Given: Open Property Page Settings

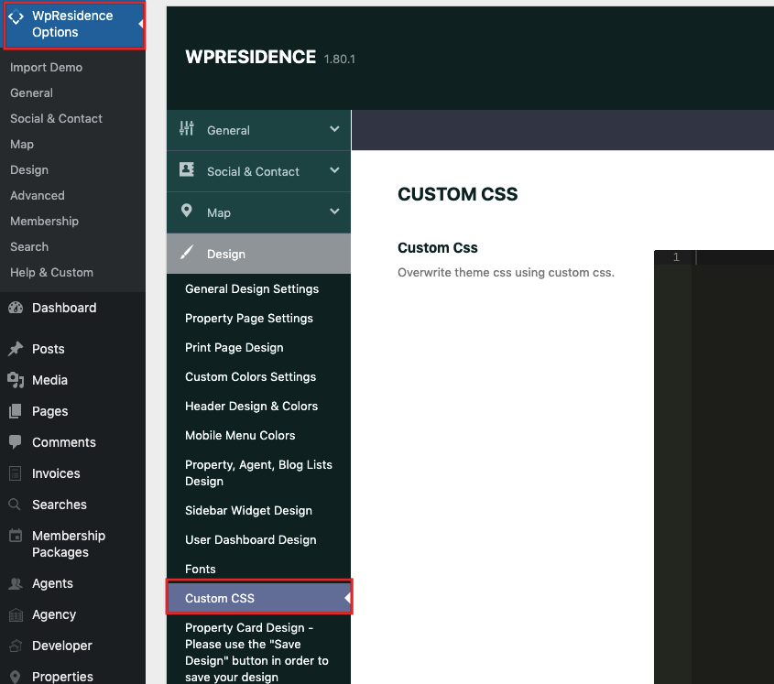Looking at the screenshot, I should 249,319.
